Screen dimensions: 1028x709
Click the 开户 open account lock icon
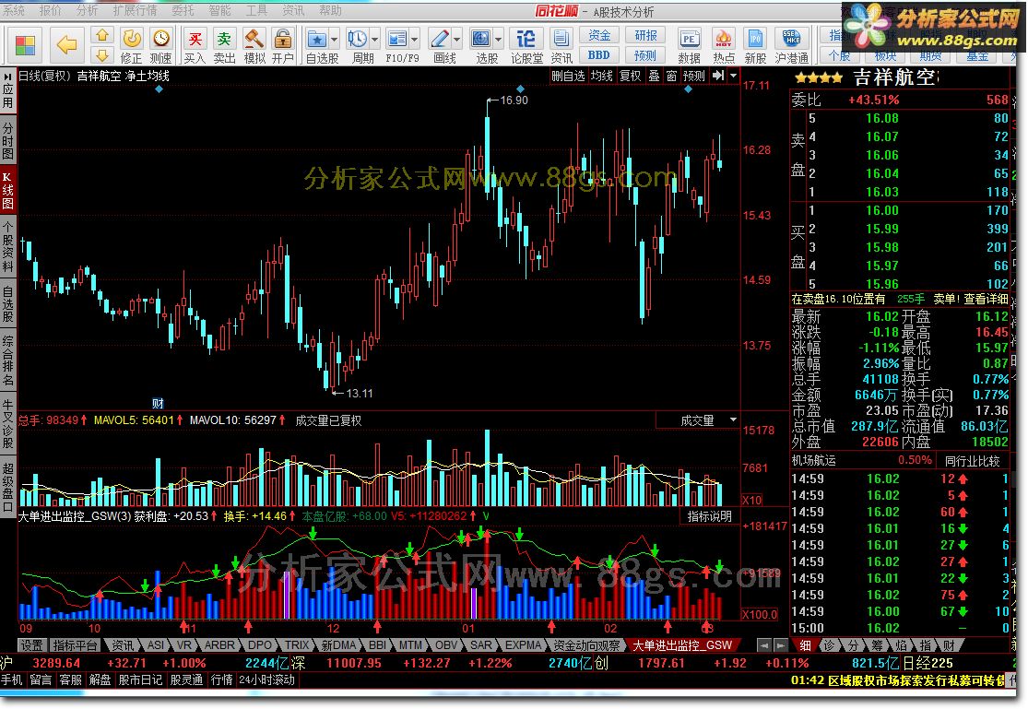[x=283, y=45]
